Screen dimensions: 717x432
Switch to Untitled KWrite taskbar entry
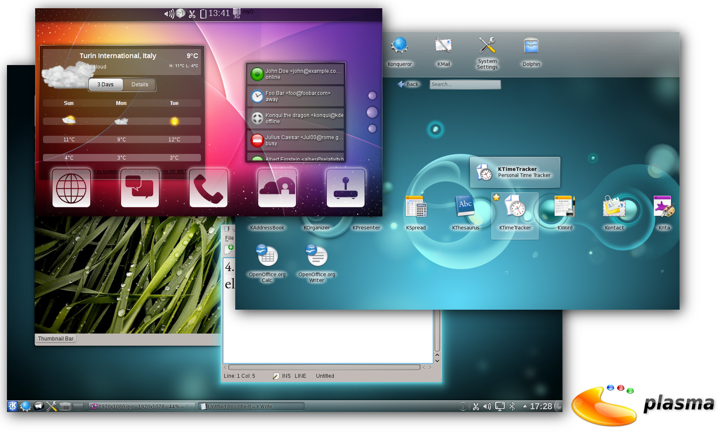click(252, 406)
